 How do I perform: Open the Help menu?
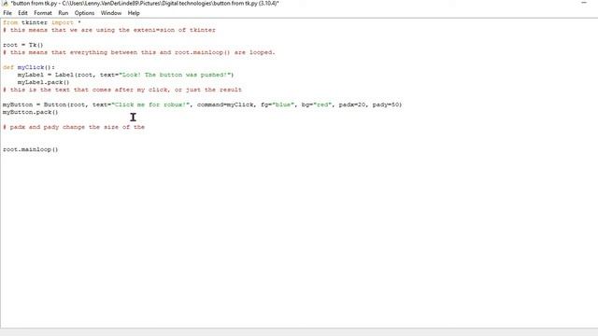(x=134, y=13)
